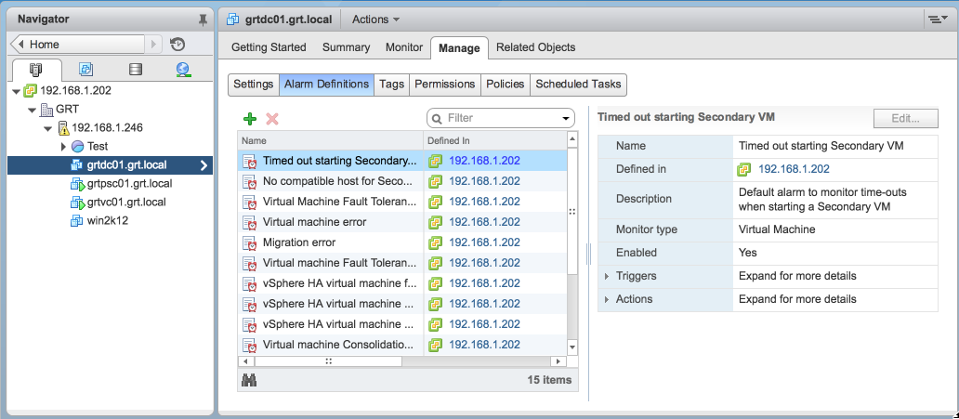Click the filter magnifier icon

tap(438, 118)
